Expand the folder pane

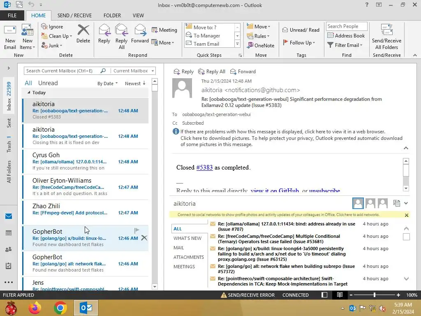click(9, 68)
